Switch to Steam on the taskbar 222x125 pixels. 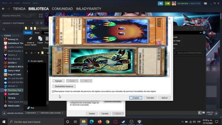coord(123,122)
